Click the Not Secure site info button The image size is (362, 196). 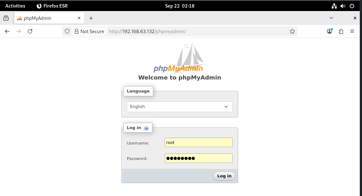coord(89,31)
